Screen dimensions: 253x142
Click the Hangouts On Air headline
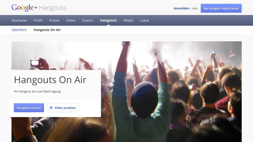pos(50,80)
